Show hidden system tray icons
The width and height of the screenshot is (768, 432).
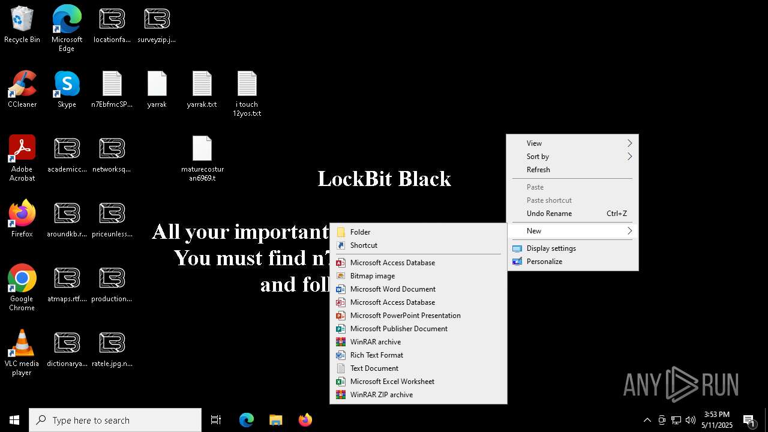(647, 420)
